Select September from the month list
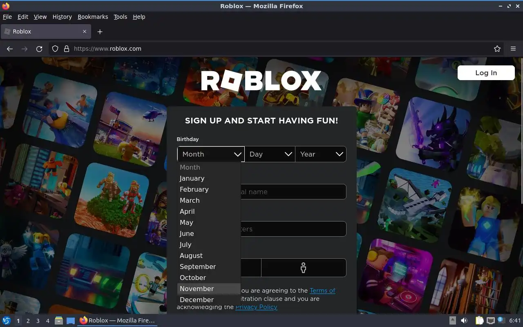The image size is (523, 327). 209,267
